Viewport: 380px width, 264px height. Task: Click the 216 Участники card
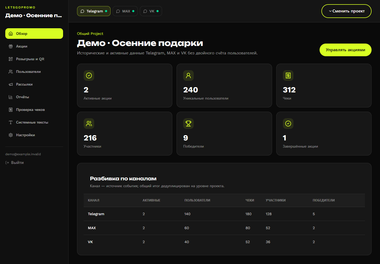[x=125, y=134]
